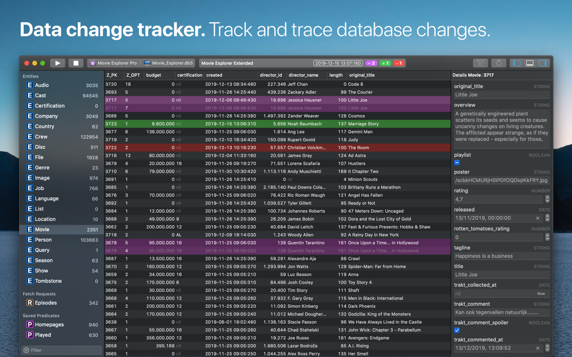
Task: Select the green Marriage Story row
Action: (x=278, y=124)
